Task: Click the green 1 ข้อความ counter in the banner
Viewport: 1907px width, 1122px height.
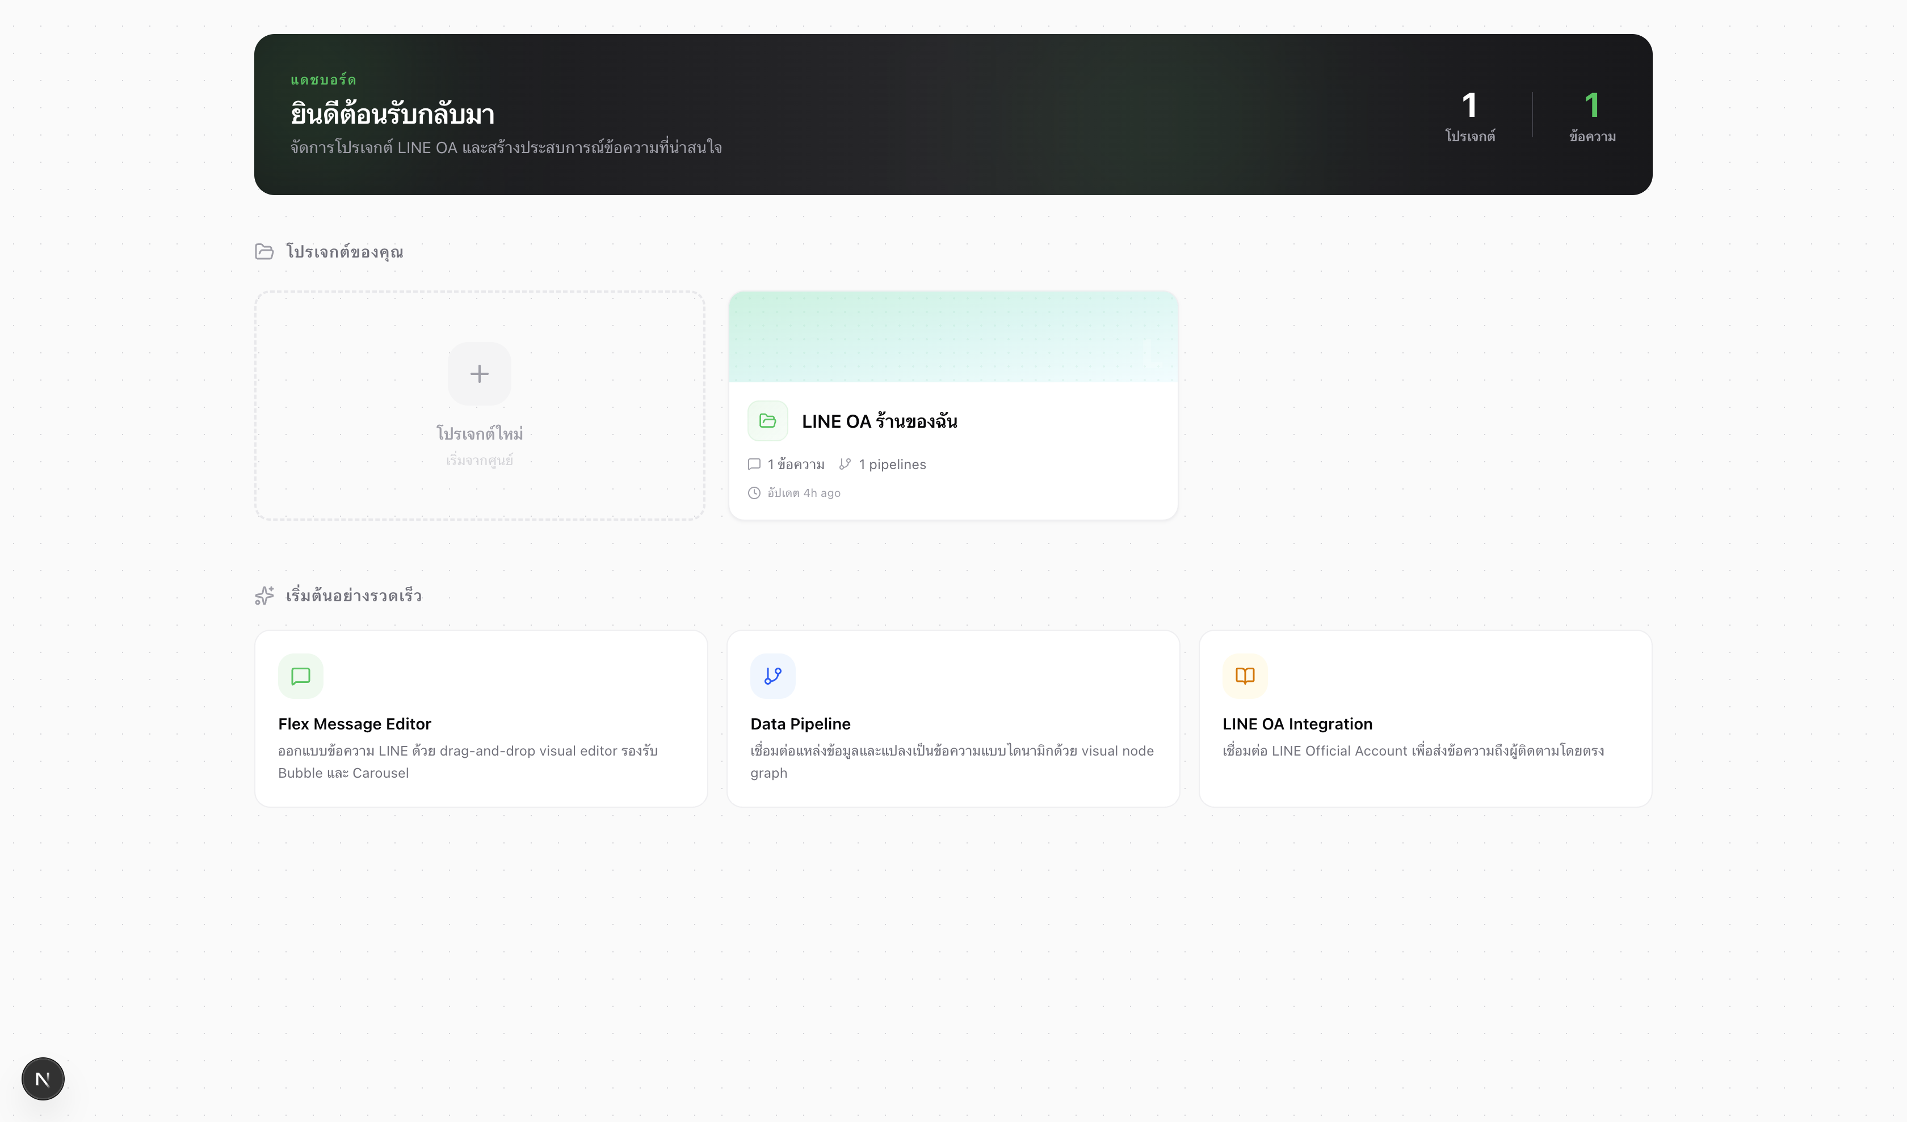Action: point(1592,117)
